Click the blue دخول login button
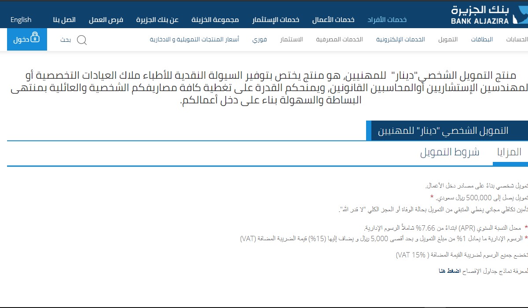The image size is (528, 308). 27,40
